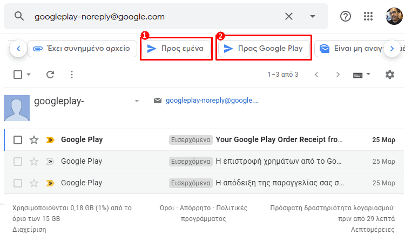Click 'Εισερχόμενα' label on 'Η απόδειξη' row

(x=191, y=183)
